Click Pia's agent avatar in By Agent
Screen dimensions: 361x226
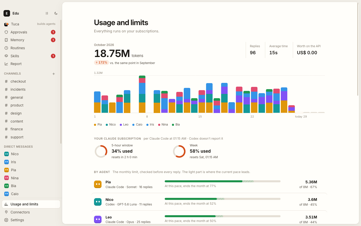(x=98, y=184)
